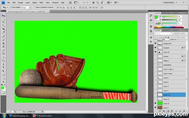Open the Character panel icon in the dock
Screen dimensions: 189x118
tap(151, 37)
